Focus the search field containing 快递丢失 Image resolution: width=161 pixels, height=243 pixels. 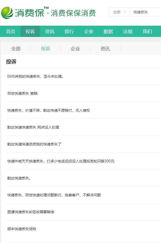pyautogui.click(x=145, y=12)
